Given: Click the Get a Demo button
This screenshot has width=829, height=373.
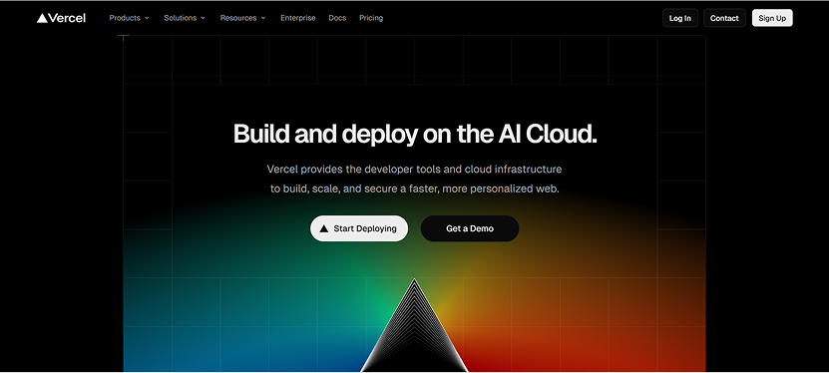Looking at the screenshot, I should pos(470,228).
